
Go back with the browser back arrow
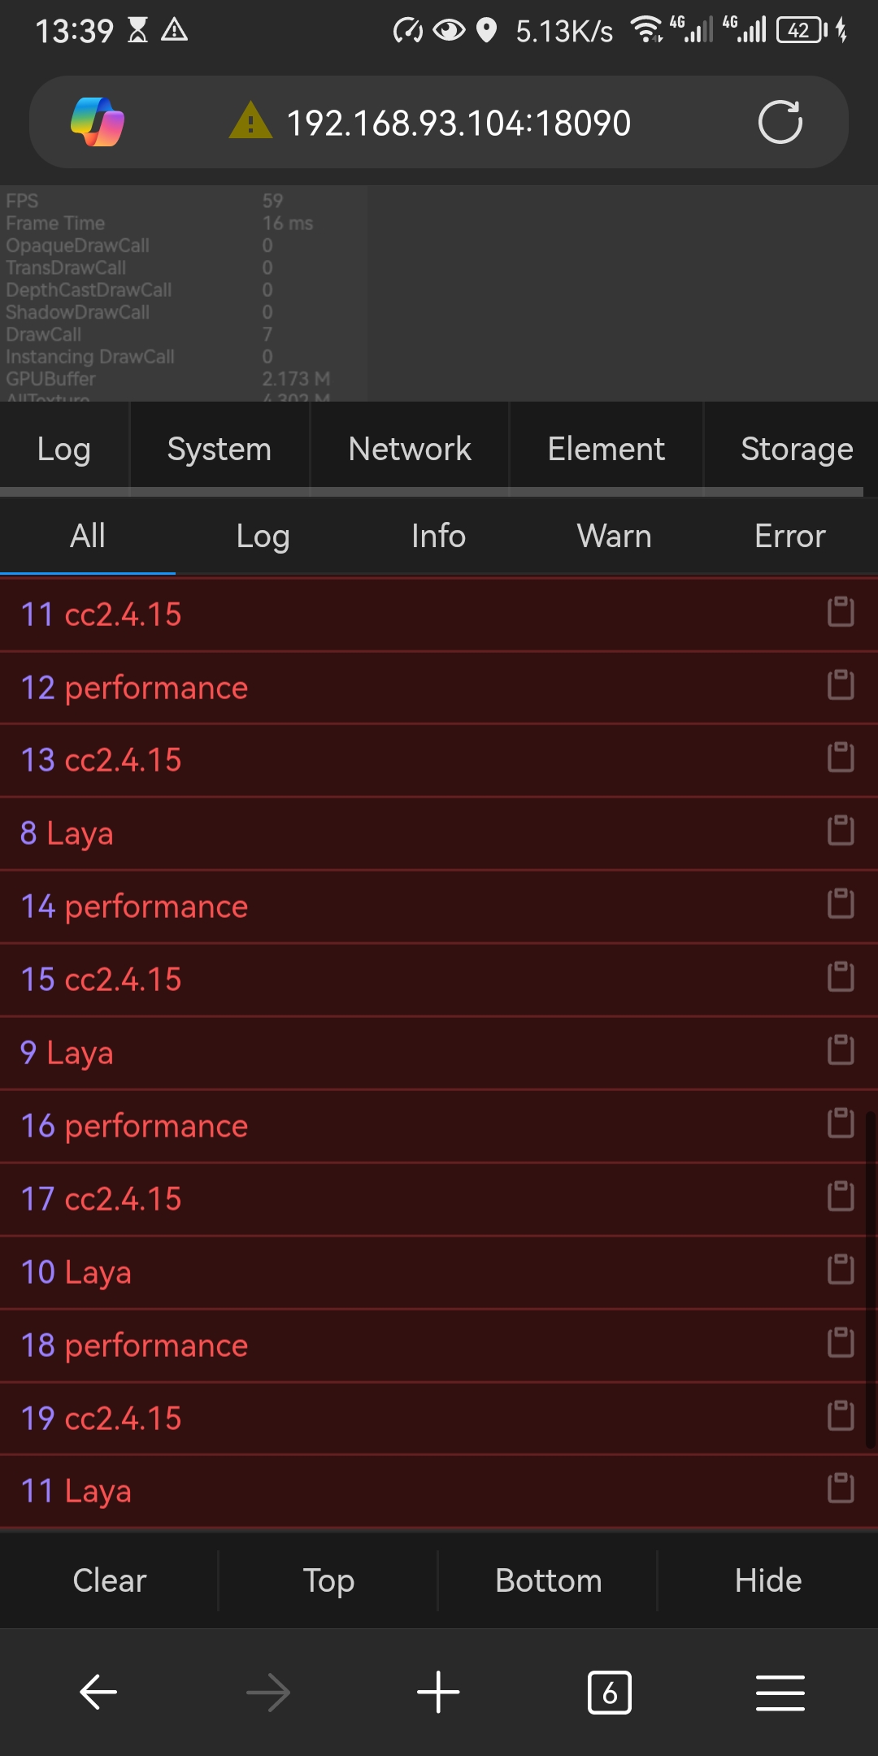coord(98,1693)
